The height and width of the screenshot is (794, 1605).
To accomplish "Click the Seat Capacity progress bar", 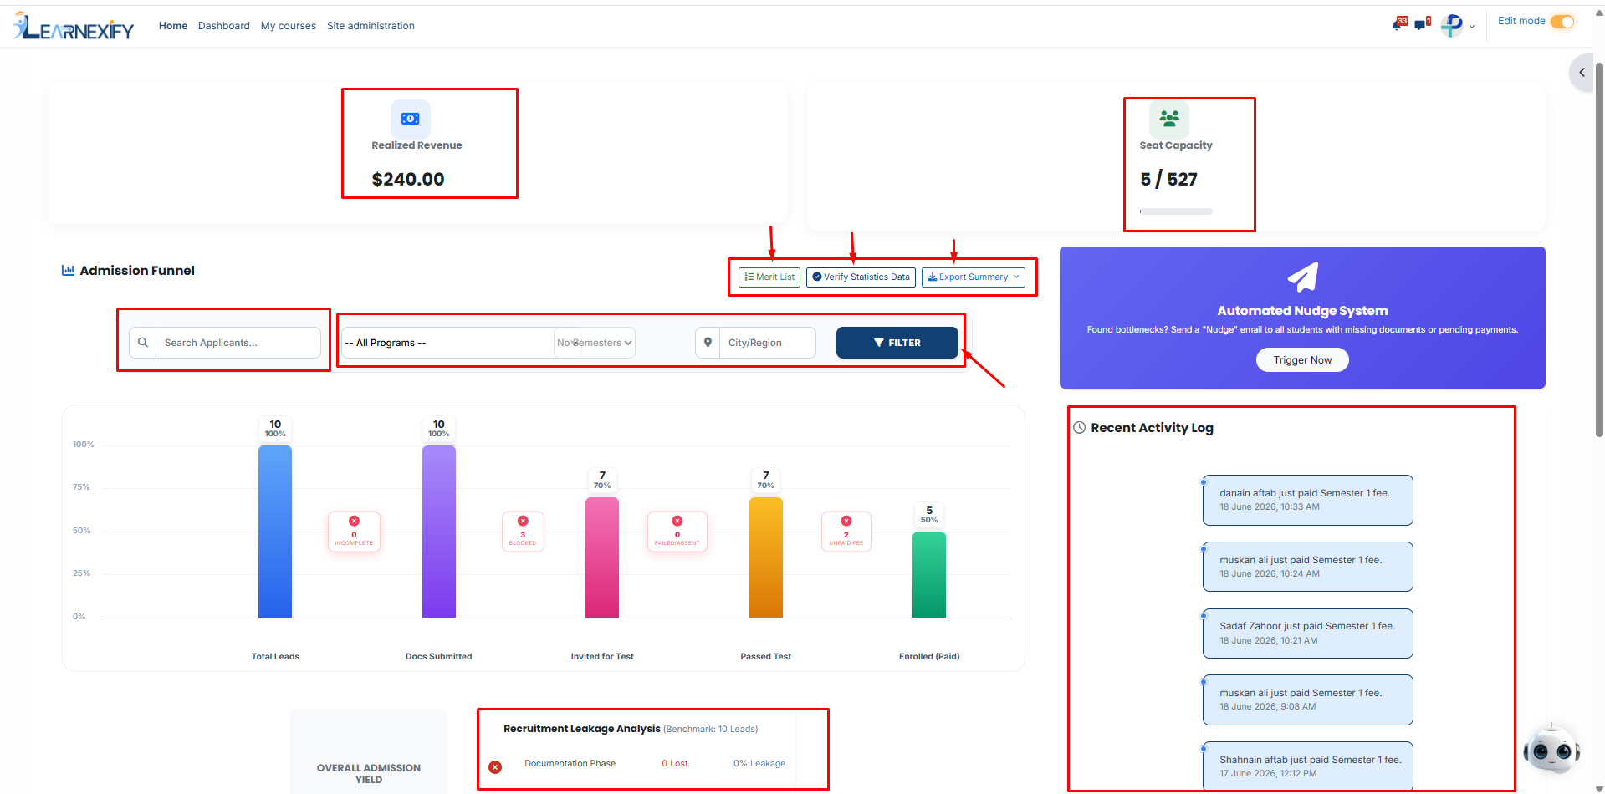I will tap(1176, 211).
